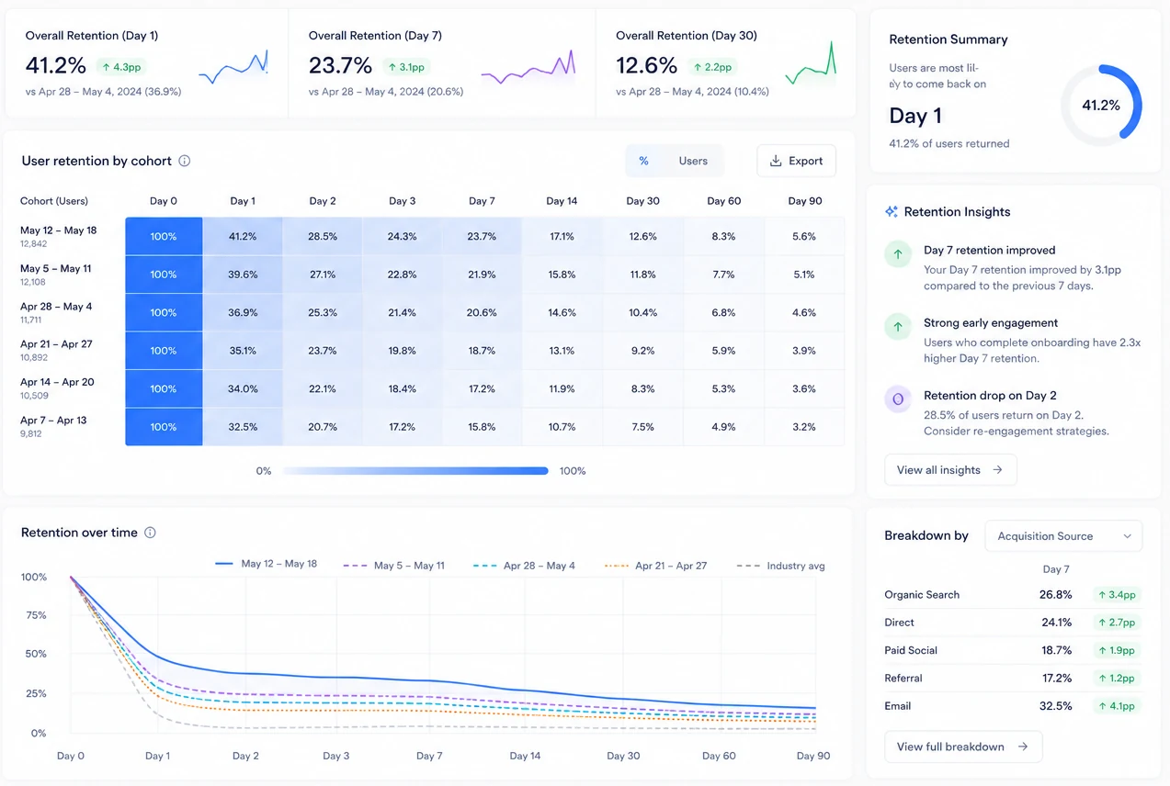Click the 12.6% headline value on Day 30 card
1170x786 pixels.
click(646, 66)
